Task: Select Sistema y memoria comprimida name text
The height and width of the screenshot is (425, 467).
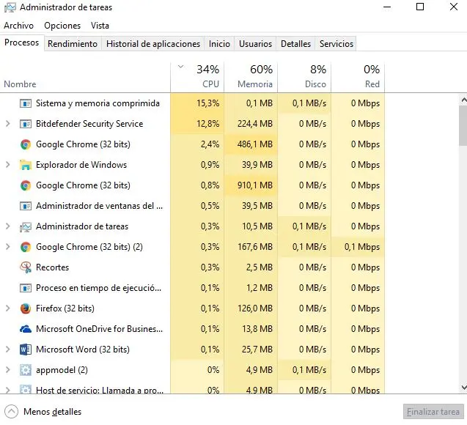Action: tap(98, 103)
